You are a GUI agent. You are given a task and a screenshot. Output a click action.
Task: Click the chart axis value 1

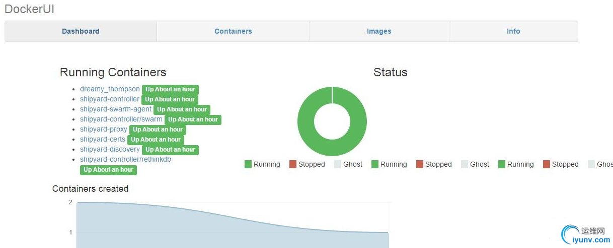point(70,232)
